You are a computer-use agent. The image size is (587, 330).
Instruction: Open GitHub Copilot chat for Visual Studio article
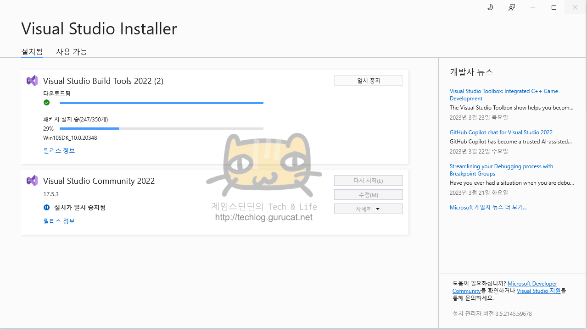501,132
